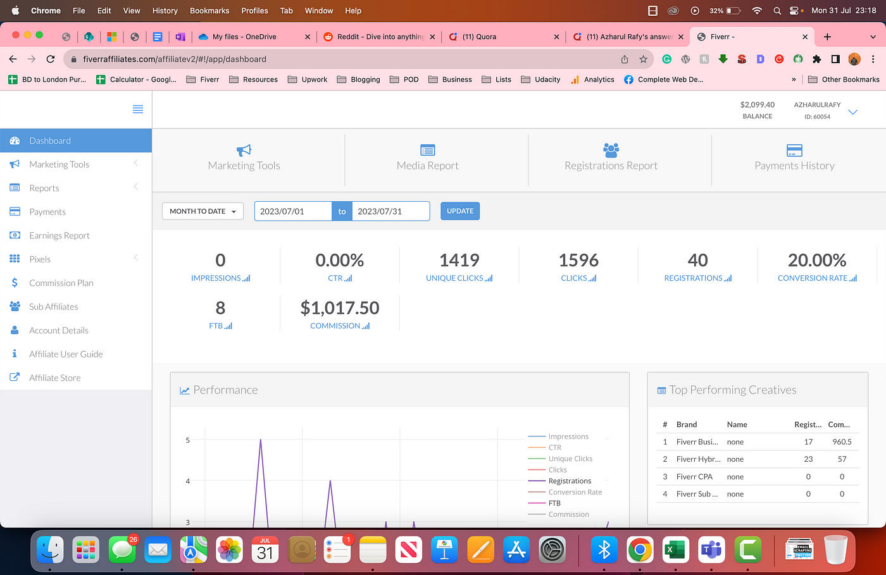Open the AZHARULRAFY account dropdown arrow

pyautogui.click(x=852, y=112)
